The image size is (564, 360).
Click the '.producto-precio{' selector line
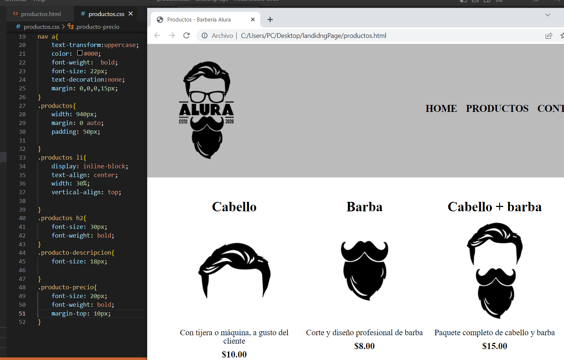pyautogui.click(x=67, y=287)
